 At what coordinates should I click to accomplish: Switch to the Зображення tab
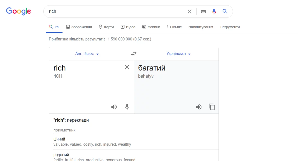point(79,27)
